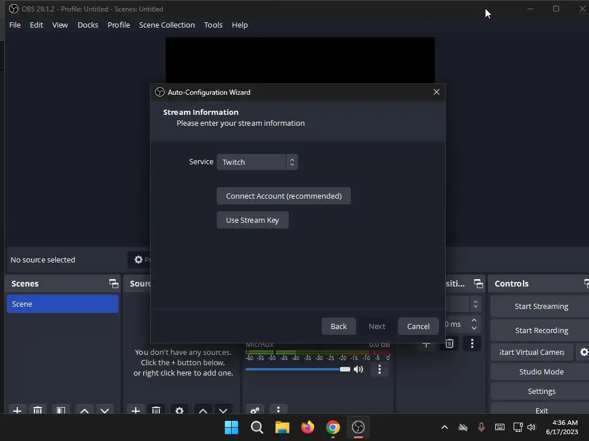Open Settings from Controls panel
The width and height of the screenshot is (589, 441).
coord(541,391)
